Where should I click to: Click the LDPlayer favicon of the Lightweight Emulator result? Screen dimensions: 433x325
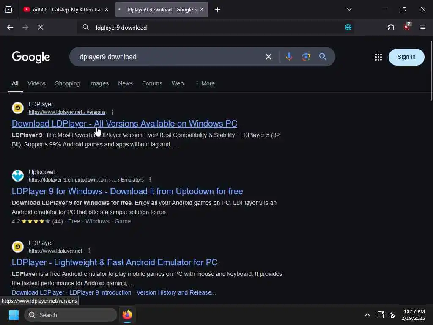pos(18,247)
